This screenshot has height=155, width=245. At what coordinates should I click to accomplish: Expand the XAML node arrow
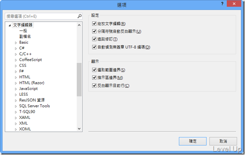pos(16,118)
